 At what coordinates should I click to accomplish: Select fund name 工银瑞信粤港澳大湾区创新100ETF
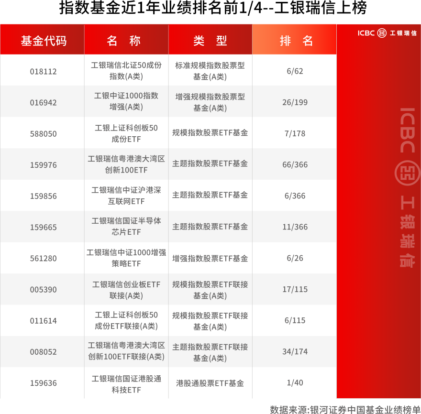click(126, 164)
